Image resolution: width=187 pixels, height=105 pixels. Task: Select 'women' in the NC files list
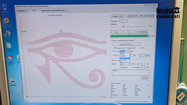point(137,95)
